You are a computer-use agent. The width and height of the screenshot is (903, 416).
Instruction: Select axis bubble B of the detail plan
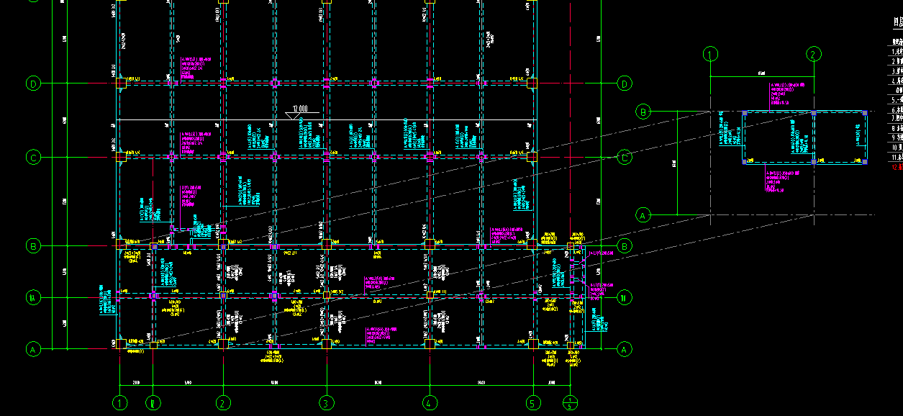pos(644,112)
